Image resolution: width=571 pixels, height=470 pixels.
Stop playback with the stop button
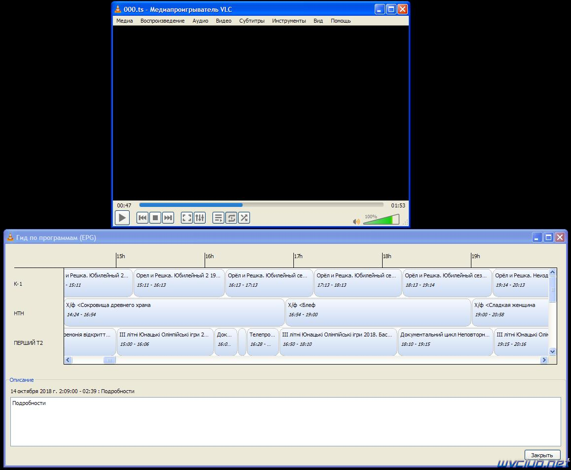pyautogui.click(x=155, y=218)
